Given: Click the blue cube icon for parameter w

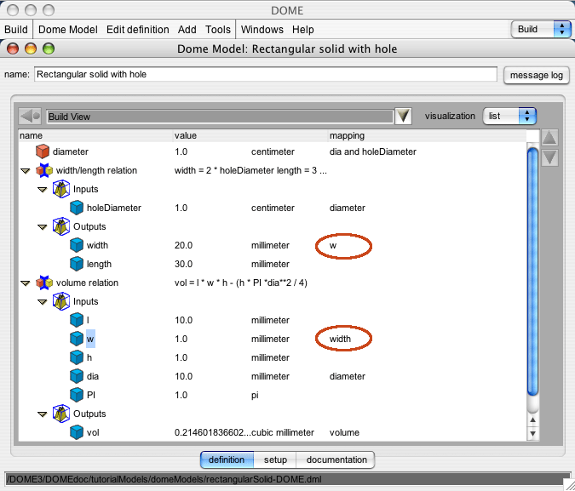Looking at the screenshot, I should pos(77,339).
